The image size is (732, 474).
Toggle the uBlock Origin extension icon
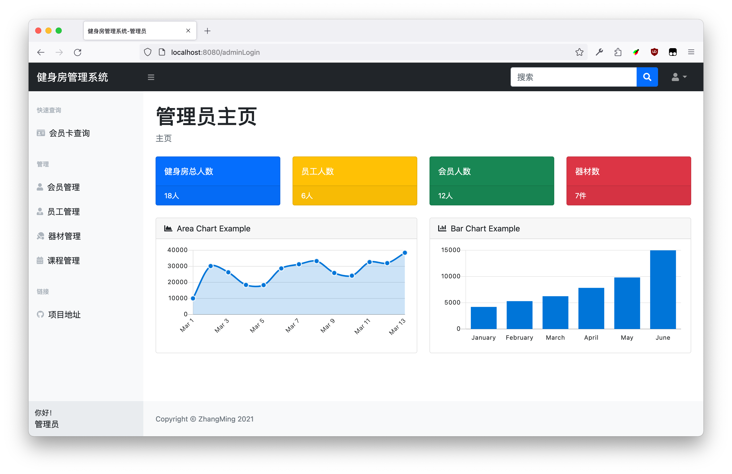click(654, 52)
